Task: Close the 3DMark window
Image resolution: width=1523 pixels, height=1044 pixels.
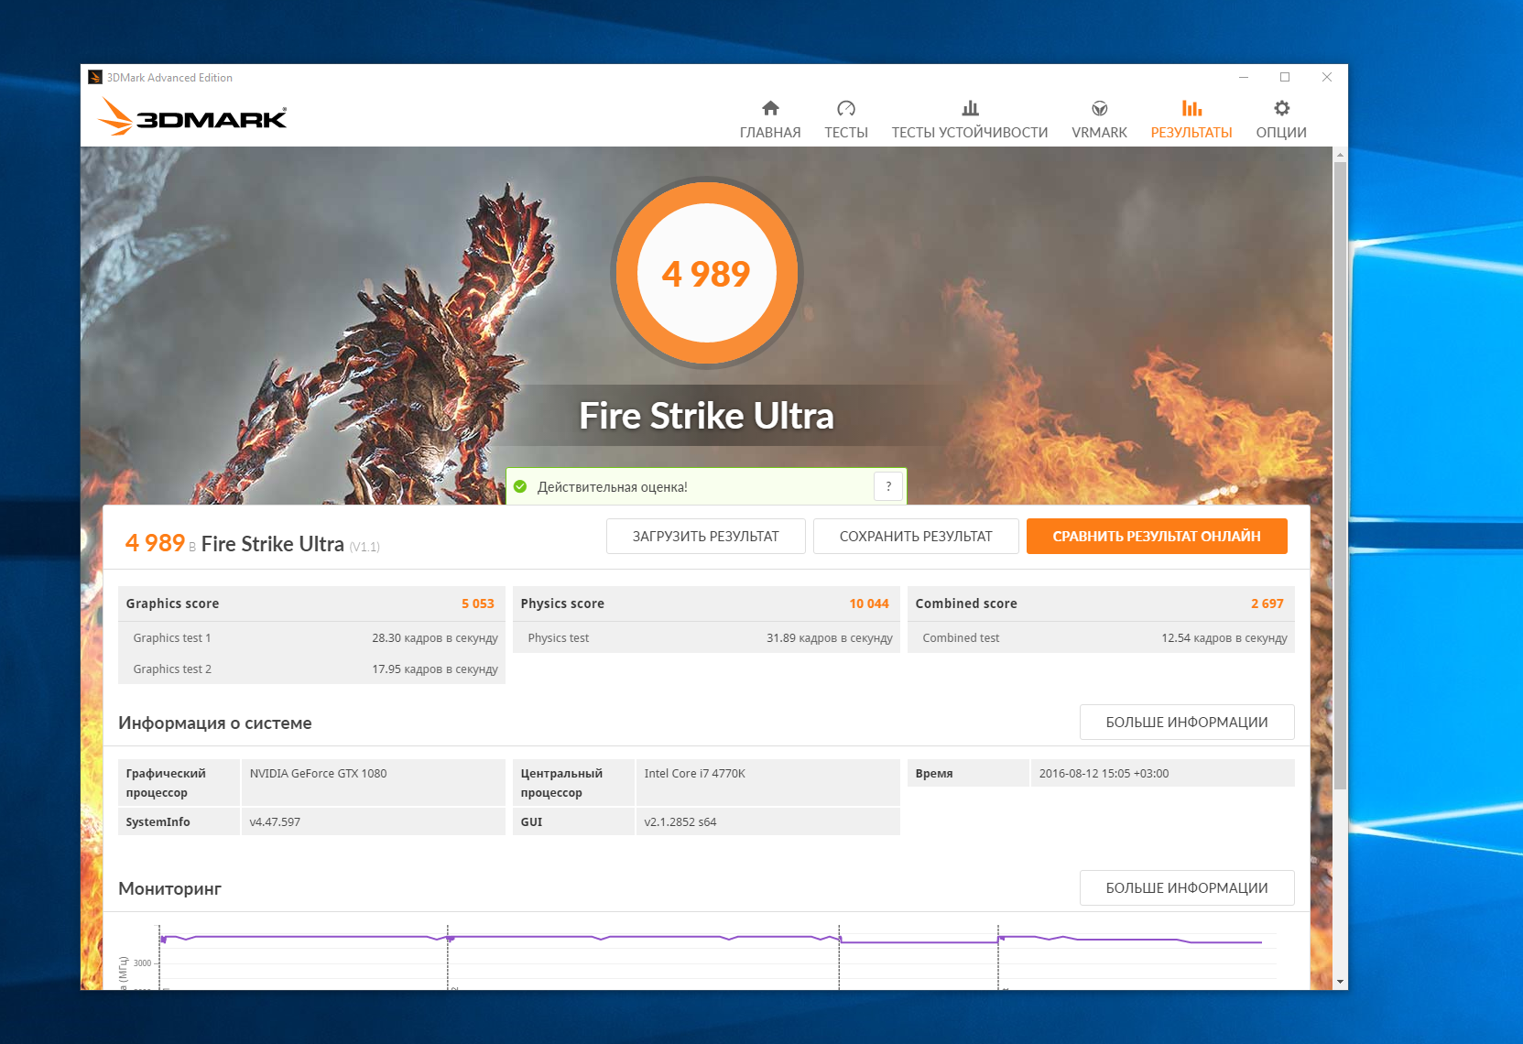Action: 1327,78
